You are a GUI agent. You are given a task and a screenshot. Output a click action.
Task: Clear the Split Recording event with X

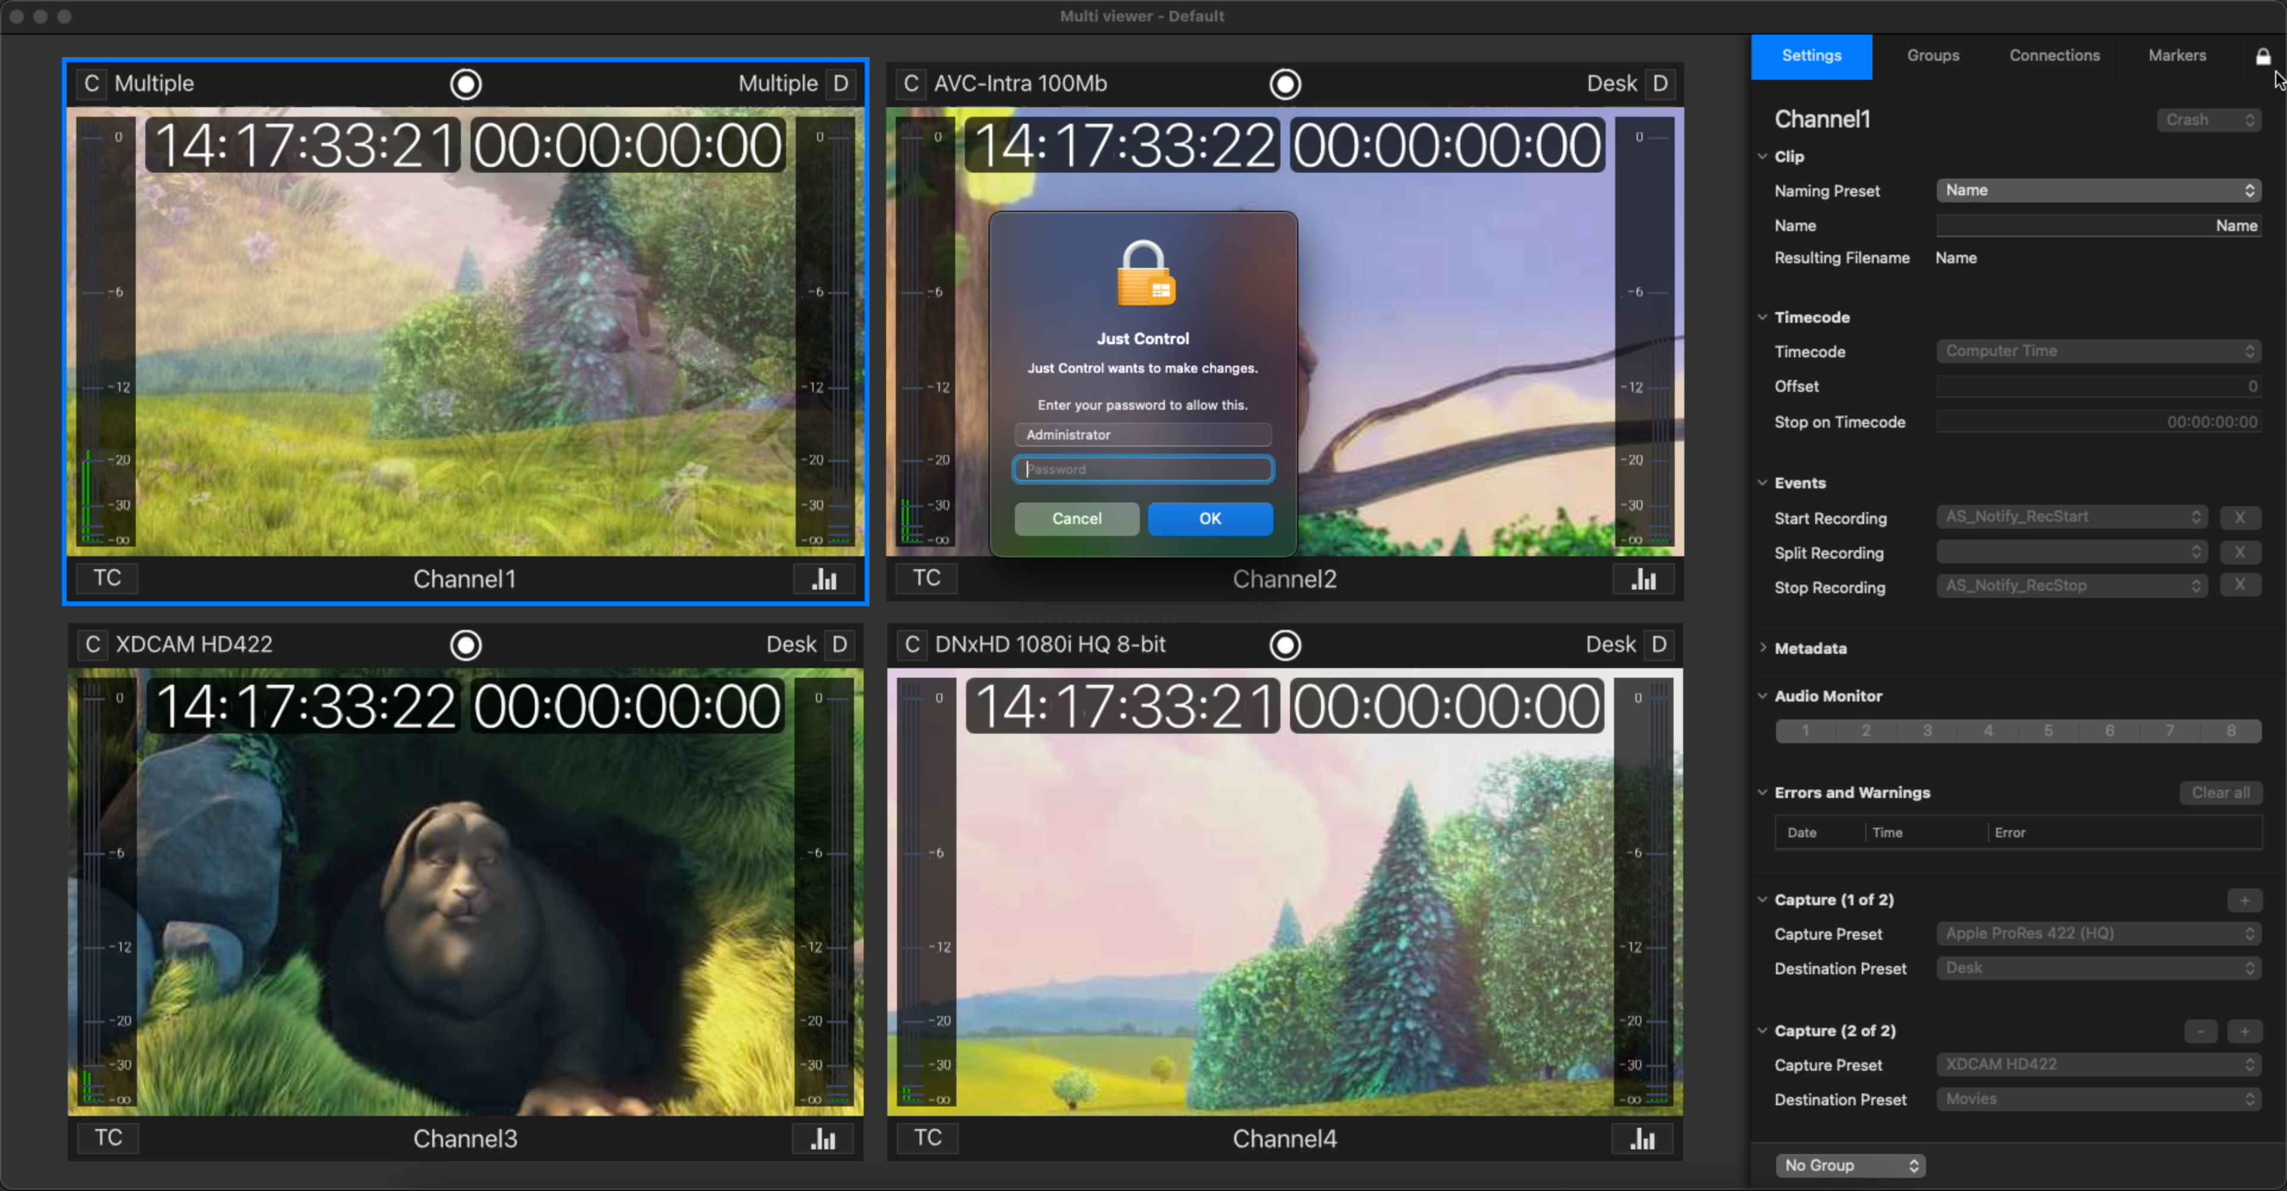pos(2240,552)
